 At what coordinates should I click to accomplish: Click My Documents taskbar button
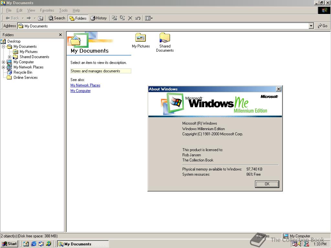click(x=83, y=244)
